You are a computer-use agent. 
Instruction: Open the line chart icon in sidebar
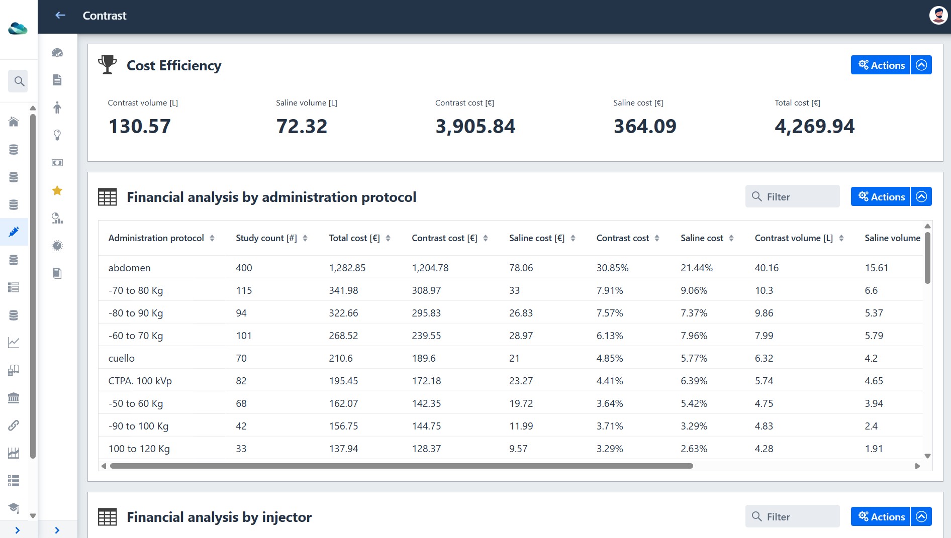(14, 343)
